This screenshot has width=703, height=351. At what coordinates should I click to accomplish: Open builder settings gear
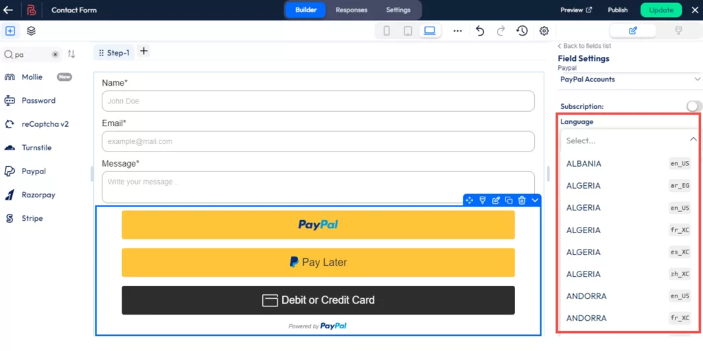pos(544,31)
